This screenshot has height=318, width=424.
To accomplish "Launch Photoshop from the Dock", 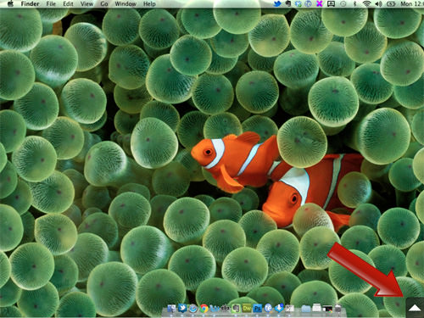I will tap(258, 309).
